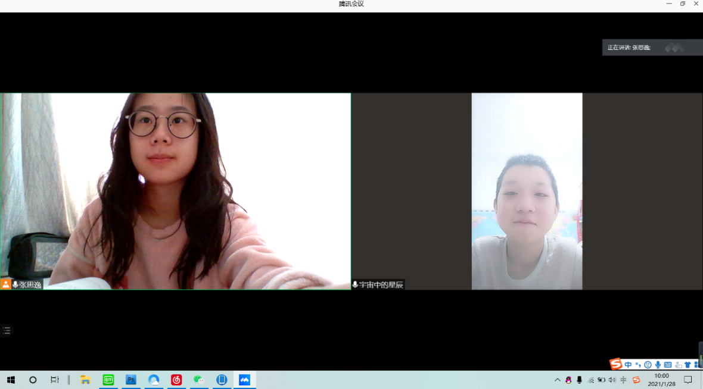The width and height of the screenshot is (703, 389).
Task: Click 宇宙中的星辰's microphone status icon
Action: (355, 285)
